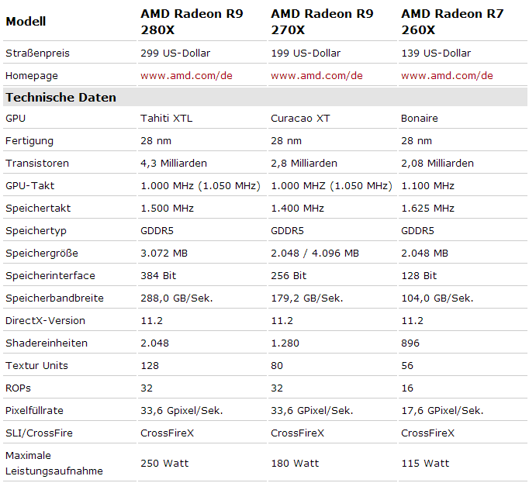The width and height of the screenshot is (529, 483).
Task: Click the SLI/CrossFire row label
Action: click(x=39, y=433)
